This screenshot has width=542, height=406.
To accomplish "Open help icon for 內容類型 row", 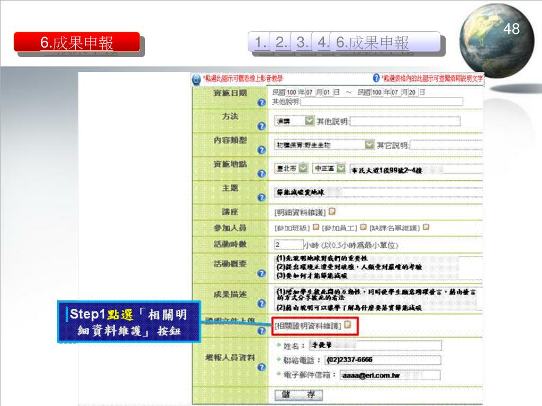I will [261, 150].
